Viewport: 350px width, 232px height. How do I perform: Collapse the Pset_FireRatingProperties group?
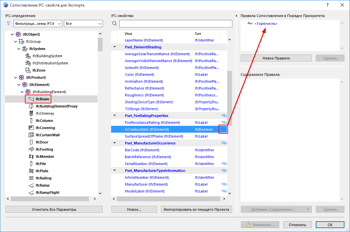pyautogui.click(x=114, y=116)
